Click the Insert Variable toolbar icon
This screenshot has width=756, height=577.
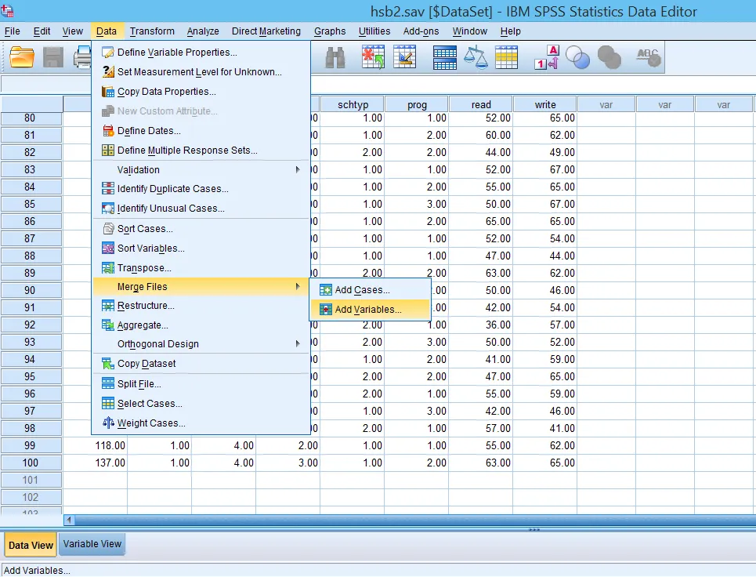pos(405,57)
